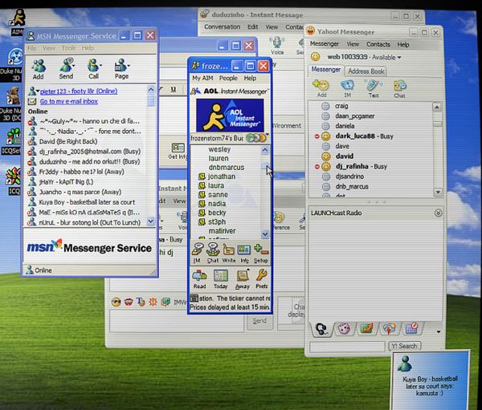Click the Get Info button in the chat window
482x410 pixels.
(178, 151)
